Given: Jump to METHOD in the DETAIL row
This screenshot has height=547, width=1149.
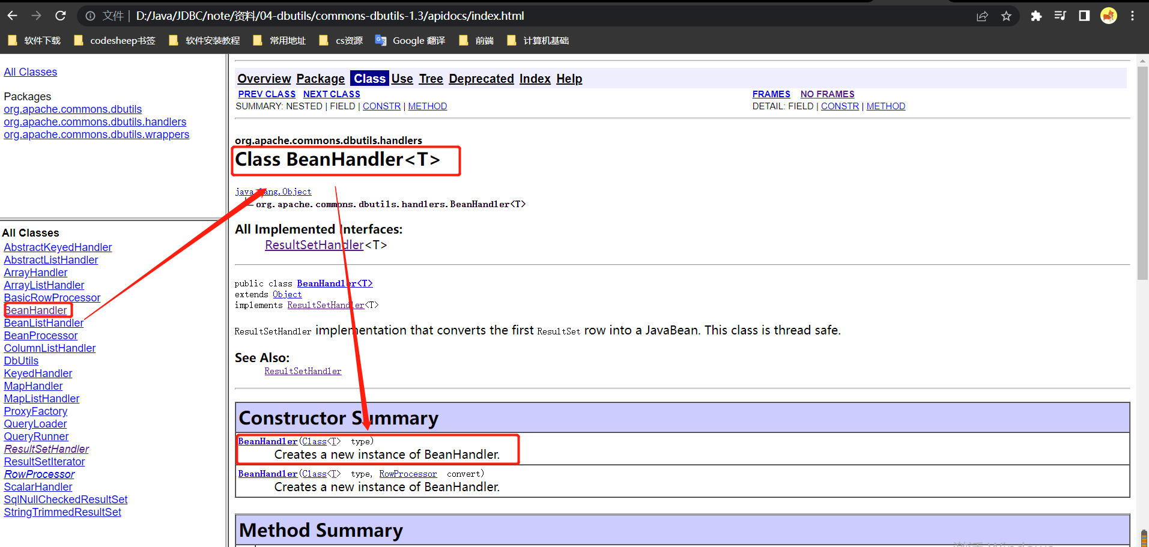Looking at the screenshot, I should (x=886, y=106).
